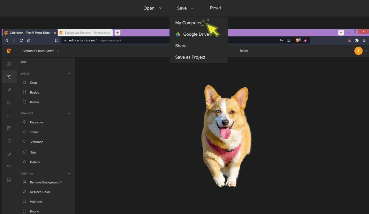Select Save as Project menu entry
This screenshot has height=214, width=369.
tap(190, 57)
